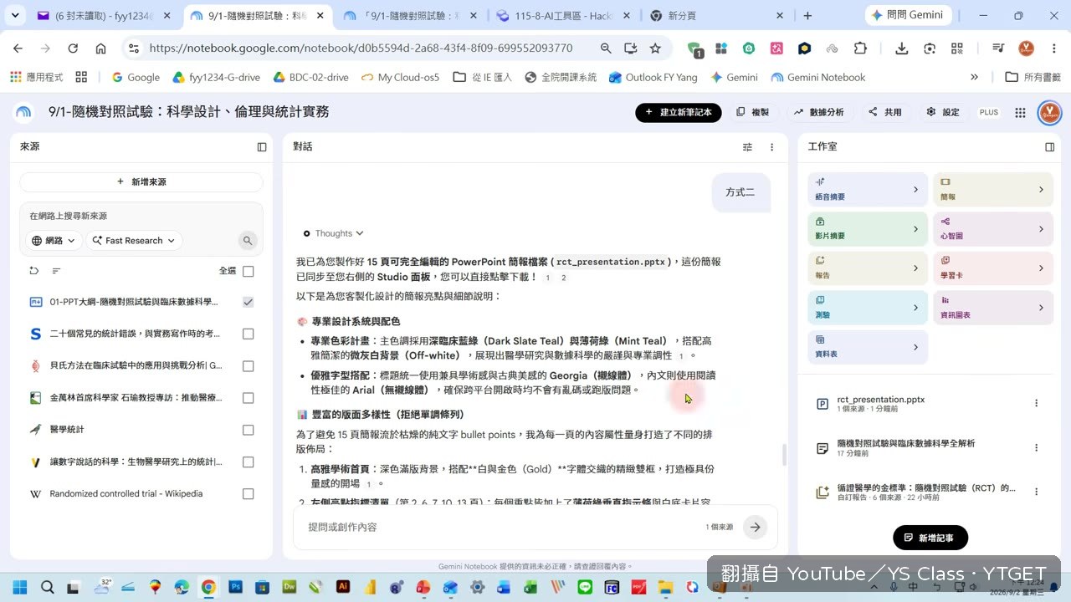Viewport: 1071px width, 602px height.
Task: Open more options for rct_presentation.pptx
Action: pyautogui.click(x=1036, y=403)
